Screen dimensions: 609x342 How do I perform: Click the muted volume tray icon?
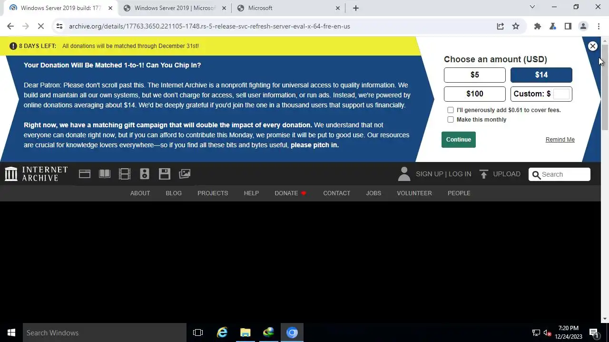(547, 333)
